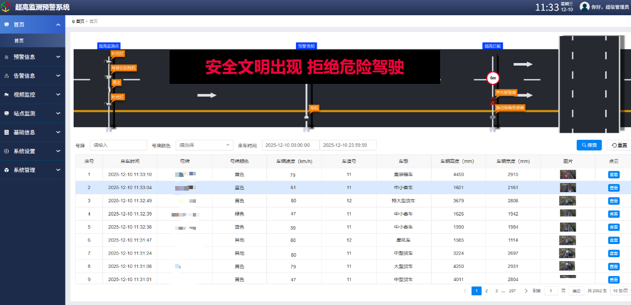Viewport: 631px width, 305px height.
Task: Click the blue 搜索 button
Action: (589, 145)
